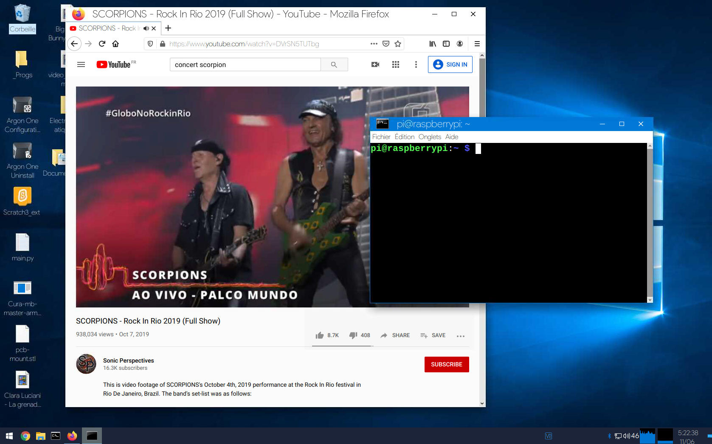Select the Clara Luciani video file
712x444 pixels.
point(23,390)
